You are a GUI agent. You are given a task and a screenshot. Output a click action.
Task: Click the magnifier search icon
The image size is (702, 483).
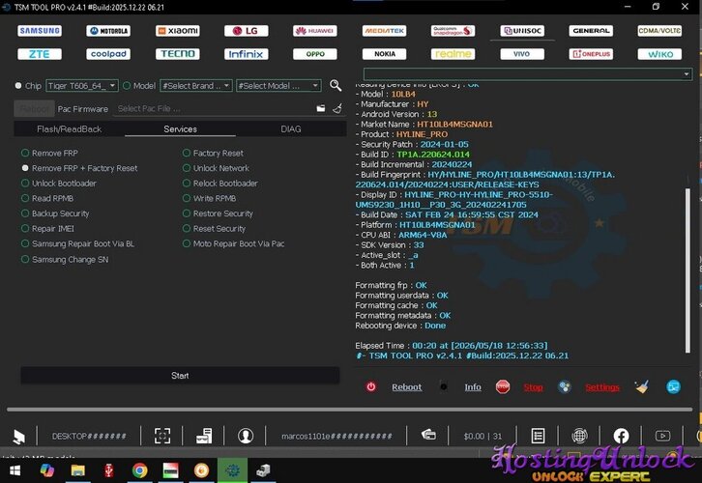pos(336,85)
